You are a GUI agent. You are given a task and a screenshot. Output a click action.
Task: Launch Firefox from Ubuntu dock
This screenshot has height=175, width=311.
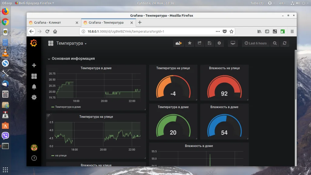point(5,11)
